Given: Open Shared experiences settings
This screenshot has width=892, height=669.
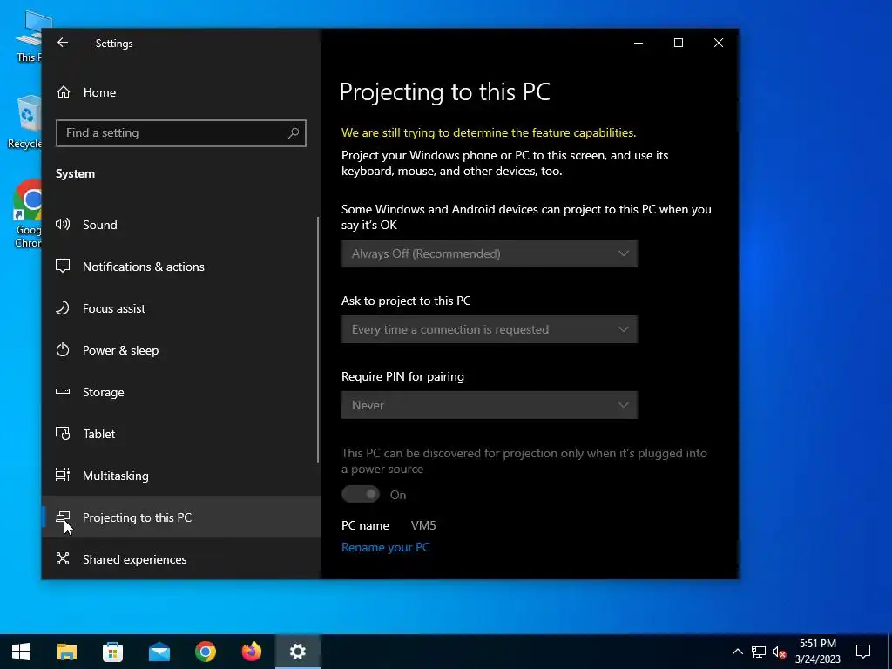Looking at the screenshot, I should pyautogui.click(x=181, y=558).
